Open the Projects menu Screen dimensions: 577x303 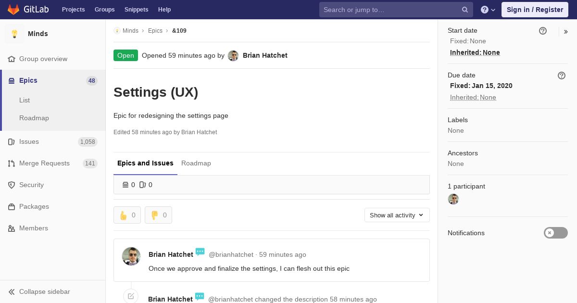click(74, 10)
